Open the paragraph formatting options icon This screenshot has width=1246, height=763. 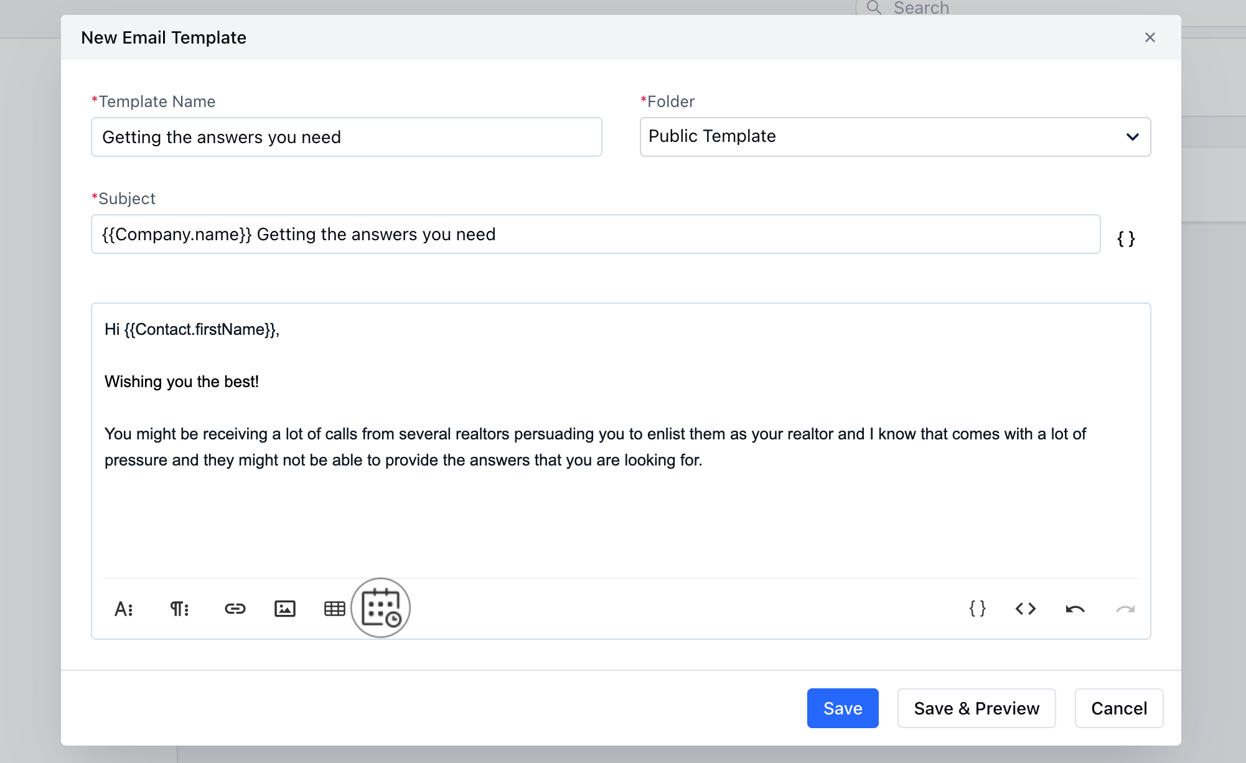[x=179, y=609]
